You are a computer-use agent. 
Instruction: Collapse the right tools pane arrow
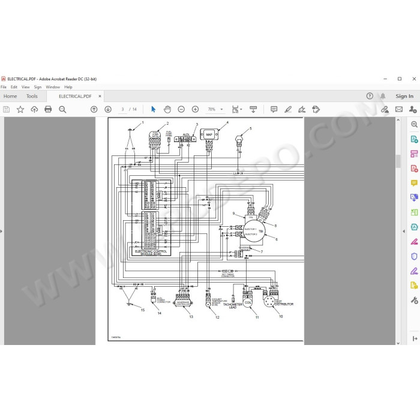[x=404, y=231]
